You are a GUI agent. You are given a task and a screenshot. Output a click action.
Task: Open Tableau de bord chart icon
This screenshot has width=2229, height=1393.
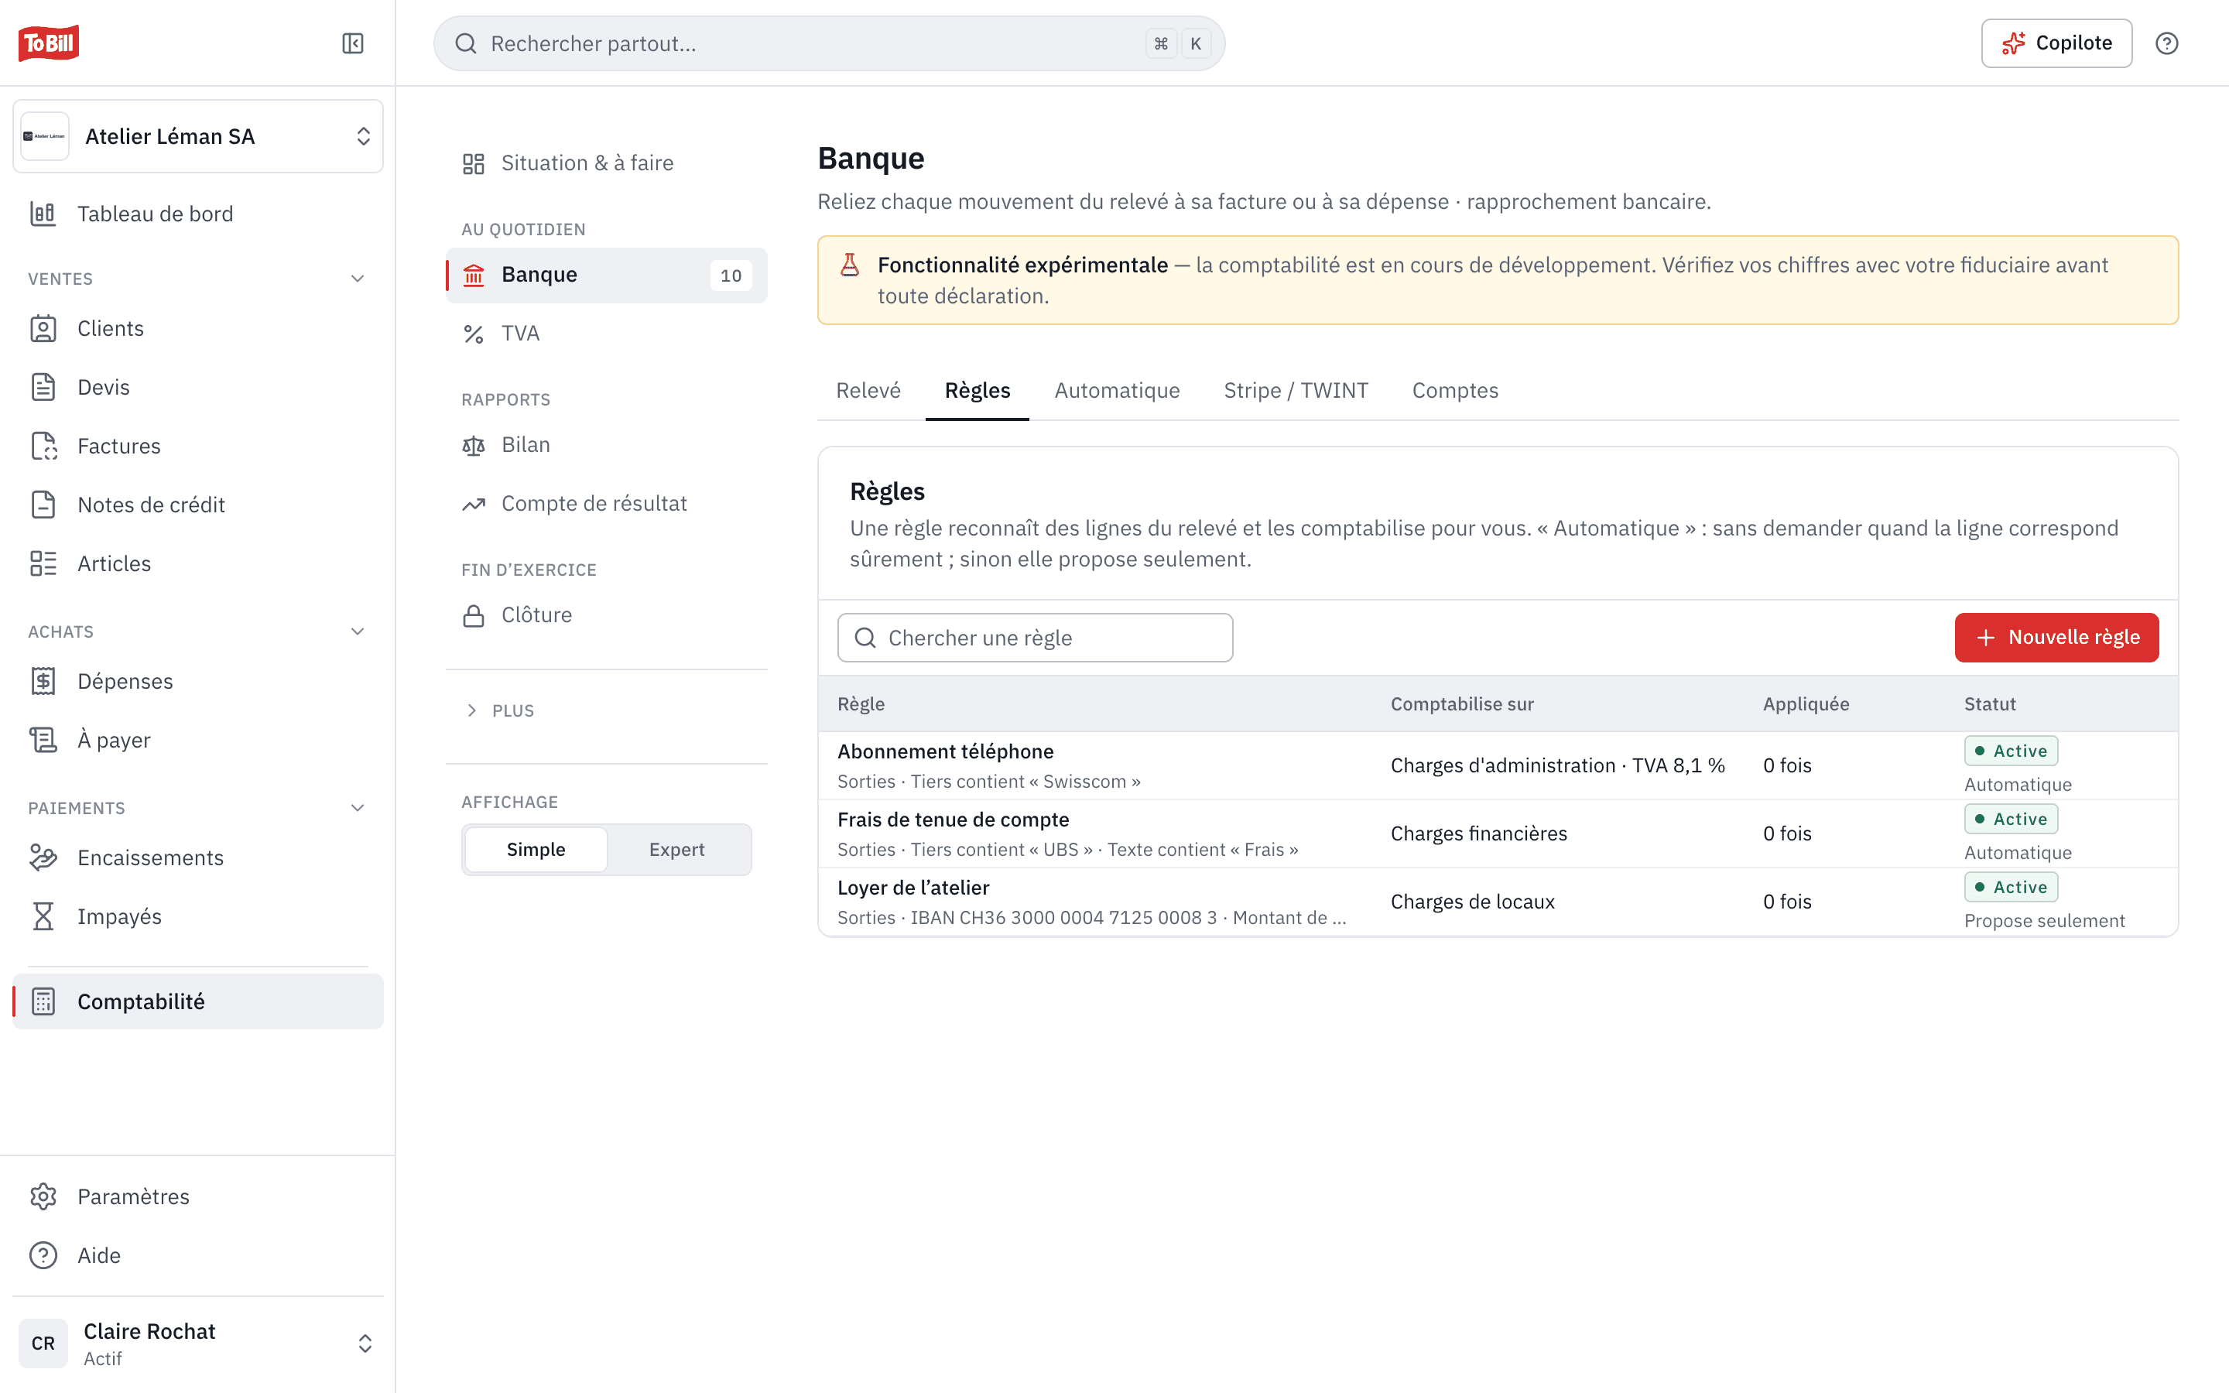coord(43,214)
